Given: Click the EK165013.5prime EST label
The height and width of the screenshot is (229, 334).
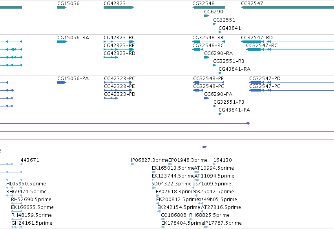Looking at the screenshot, I should pos(173,168).
